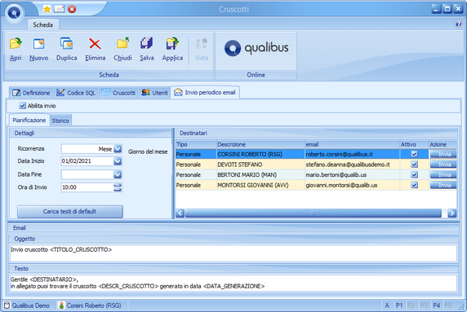Open the round Qualibus application menu button
Viewport: 467px width, 312px height.
click(14, 13)
